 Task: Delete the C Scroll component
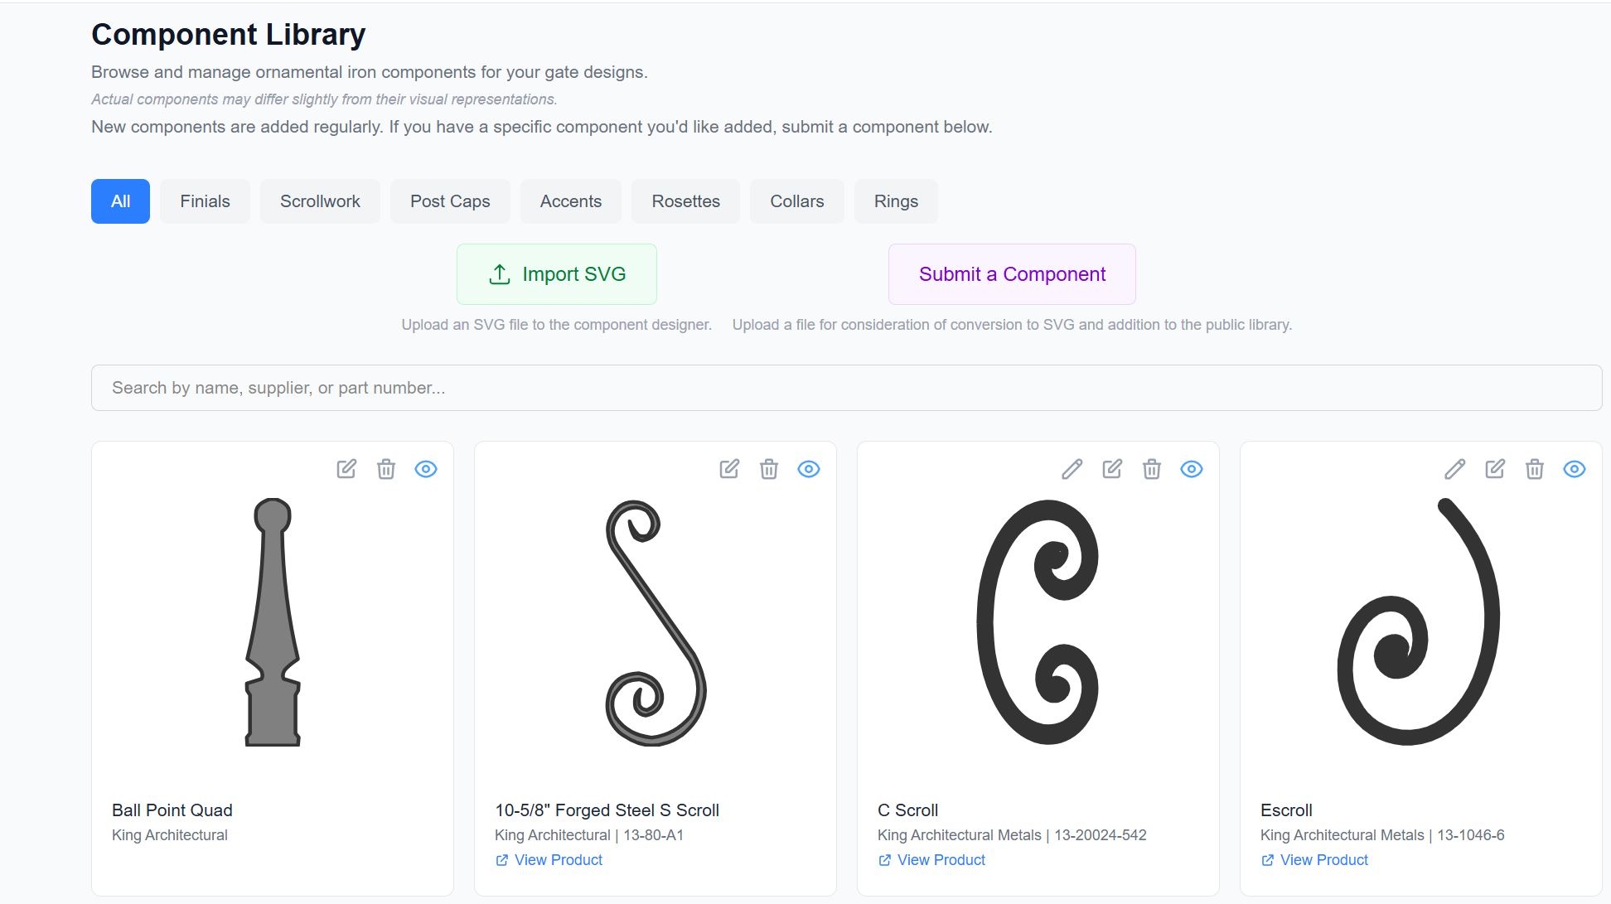1151,469
